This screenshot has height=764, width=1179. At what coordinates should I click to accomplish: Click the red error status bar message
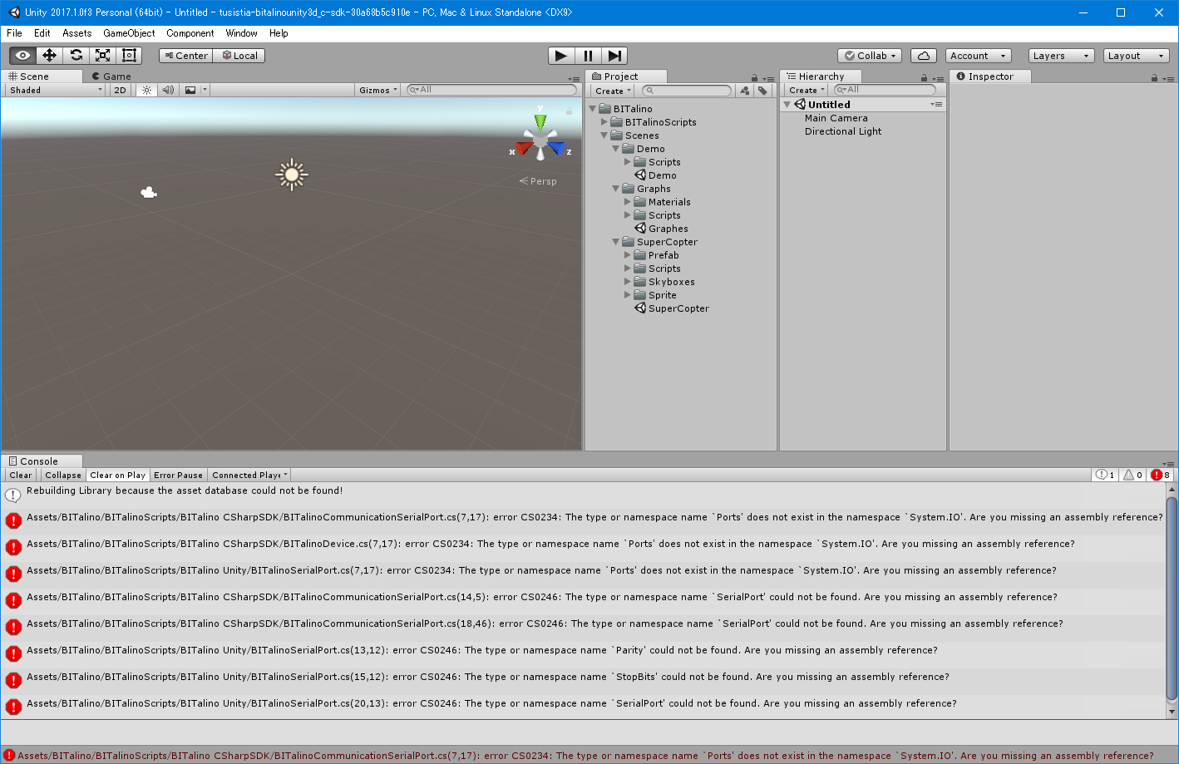pyautogui.click(x=585, y=756)
